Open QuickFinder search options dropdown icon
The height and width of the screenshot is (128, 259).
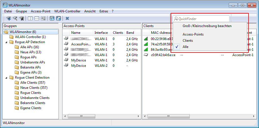(176, 19)
